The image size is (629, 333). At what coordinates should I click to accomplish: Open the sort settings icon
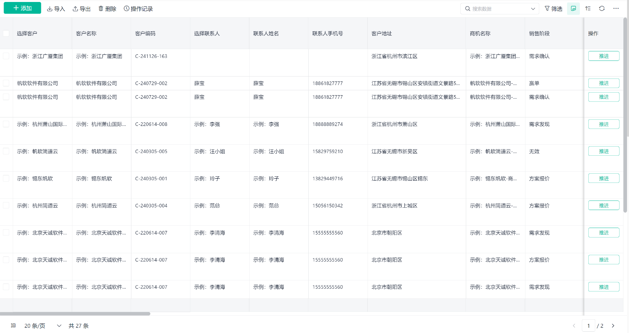(588, 9)
